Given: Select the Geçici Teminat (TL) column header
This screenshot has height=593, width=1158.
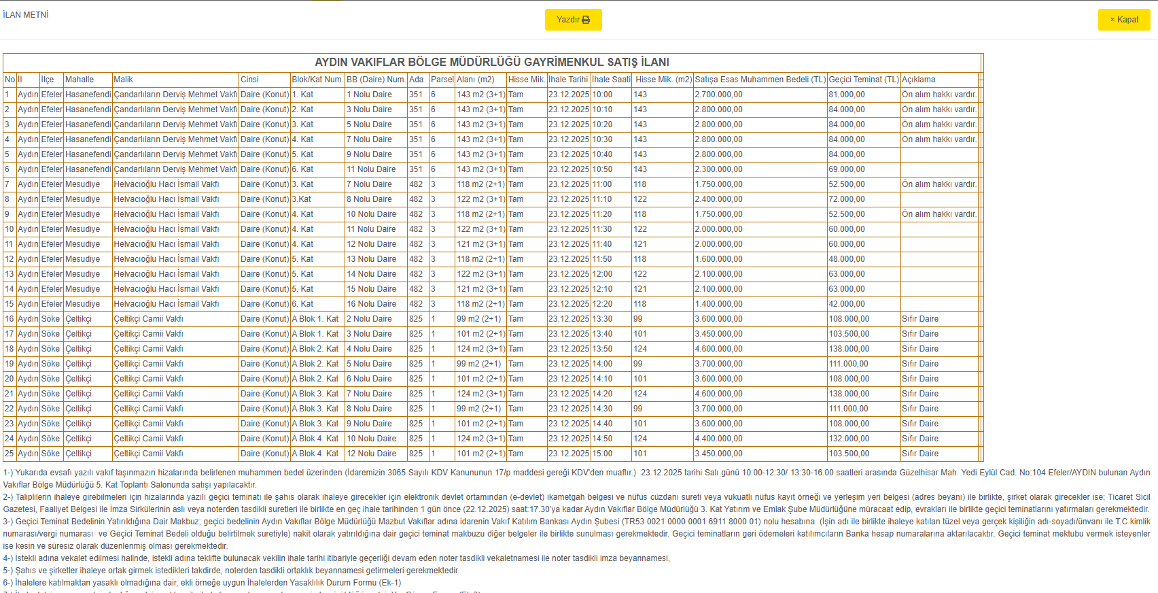Looking at the screenshot, I should coord(863,80).
